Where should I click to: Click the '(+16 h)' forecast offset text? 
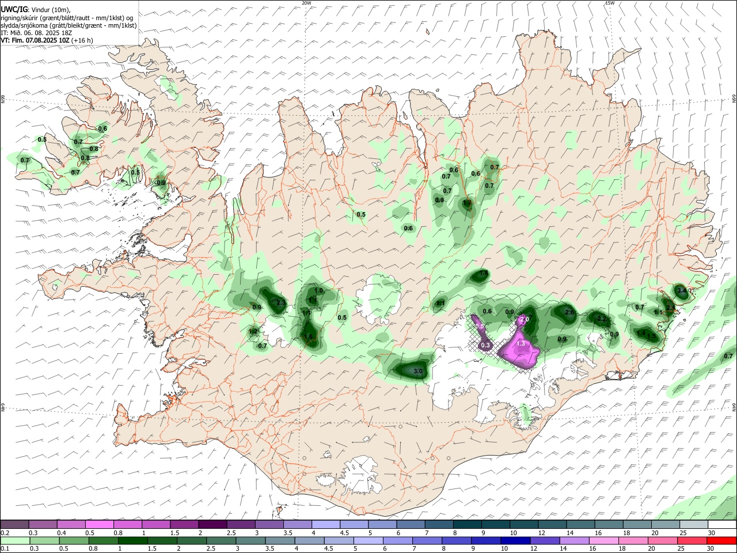coord(83,40)
